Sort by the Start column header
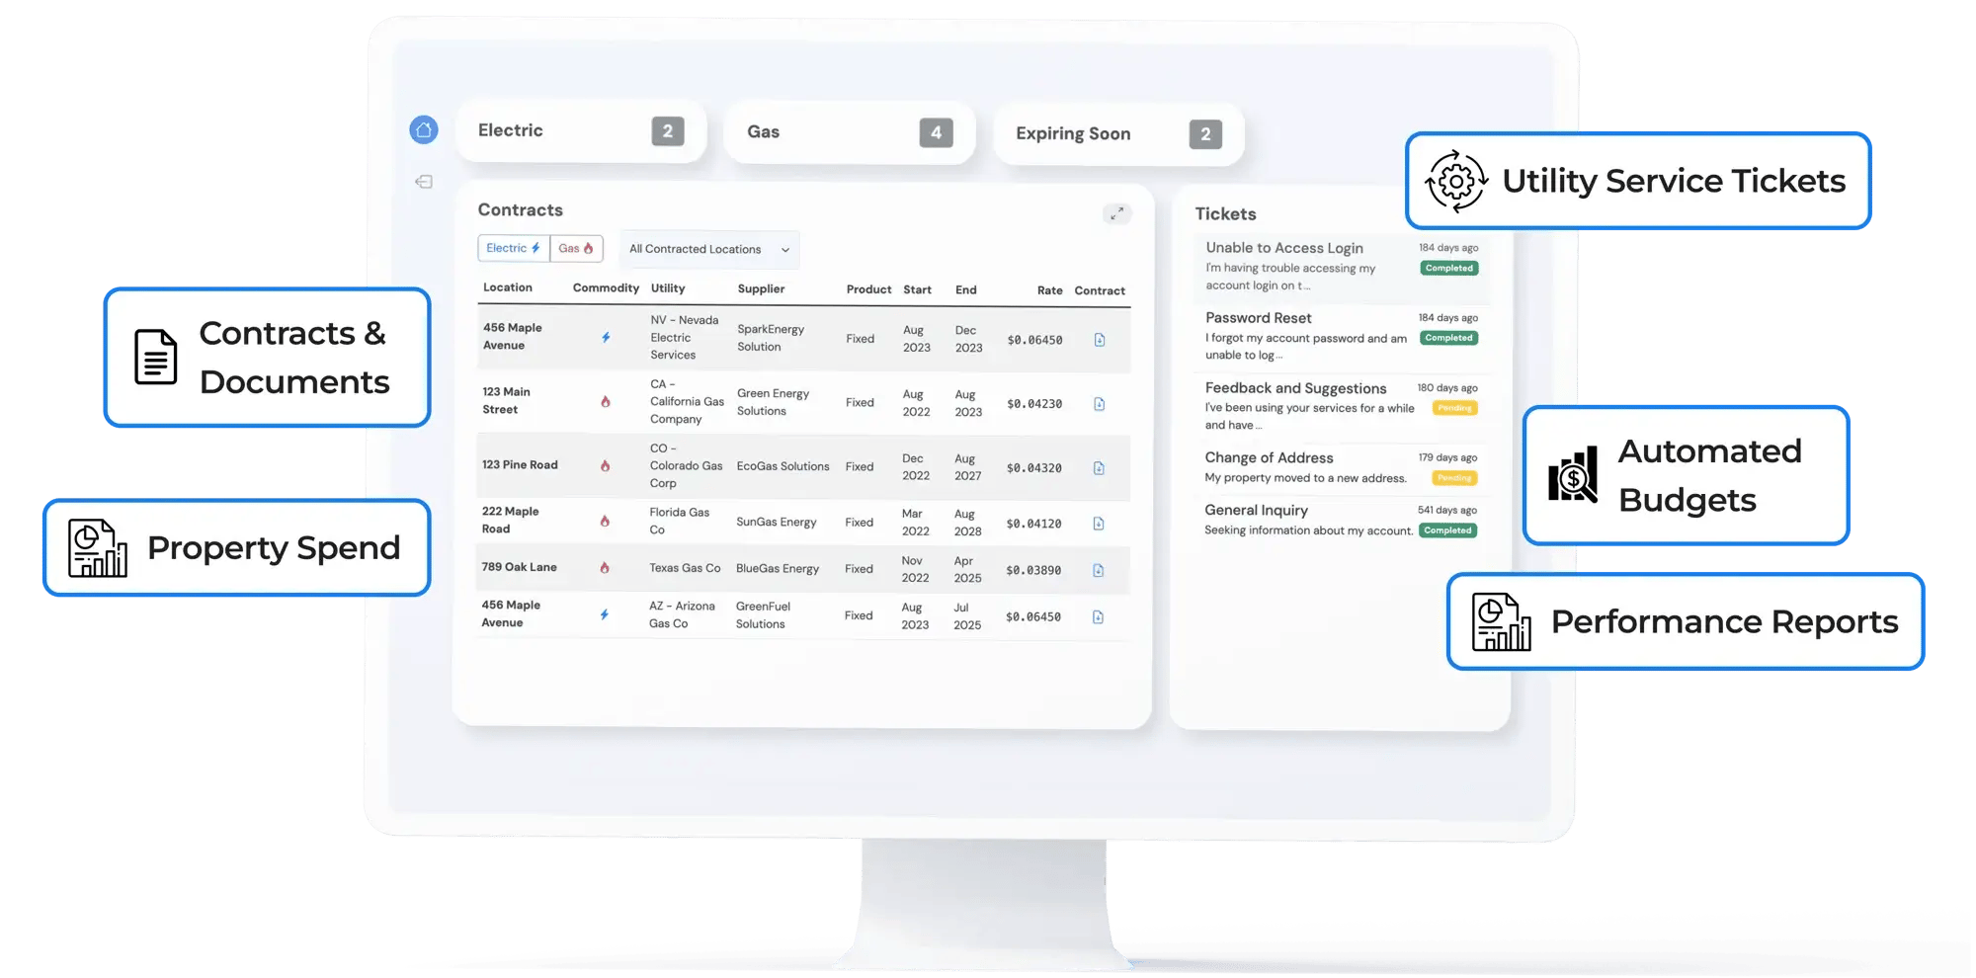 917,289
